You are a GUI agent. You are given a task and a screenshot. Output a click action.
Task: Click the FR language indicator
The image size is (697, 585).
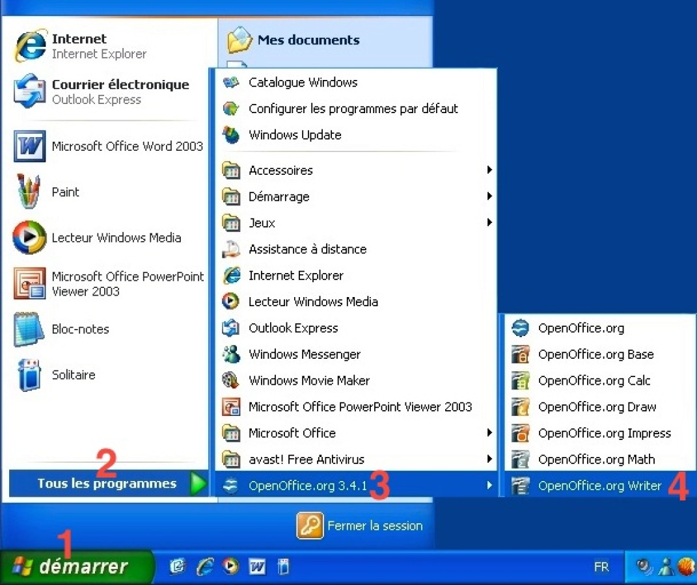601,567
